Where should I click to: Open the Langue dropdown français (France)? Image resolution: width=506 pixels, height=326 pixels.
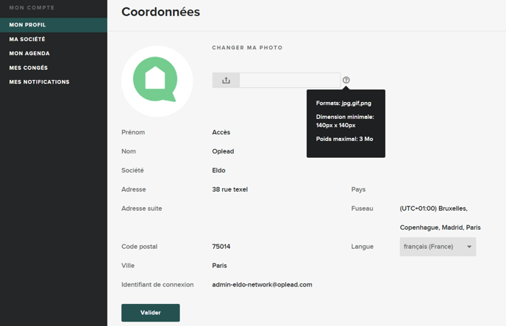pos(438,247)
